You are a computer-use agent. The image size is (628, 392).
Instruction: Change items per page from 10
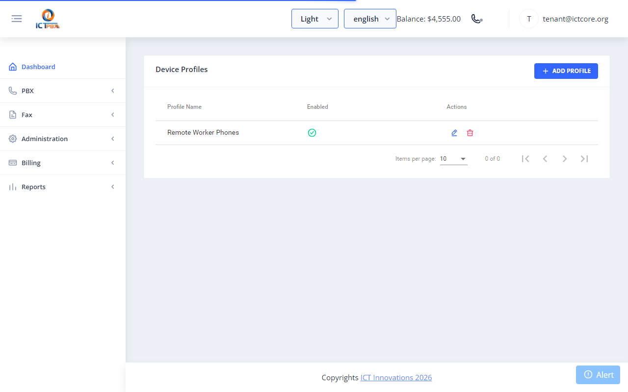coord(454,159)
